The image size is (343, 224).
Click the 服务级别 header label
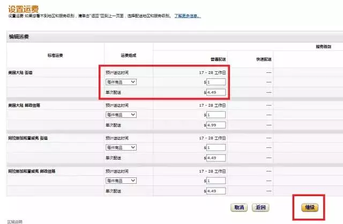point(324,47)
